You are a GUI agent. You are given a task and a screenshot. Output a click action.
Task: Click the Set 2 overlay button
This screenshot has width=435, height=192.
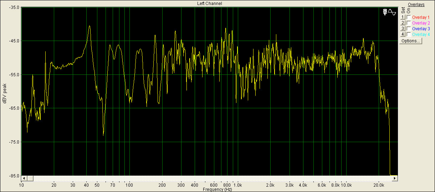pos(403,23)
